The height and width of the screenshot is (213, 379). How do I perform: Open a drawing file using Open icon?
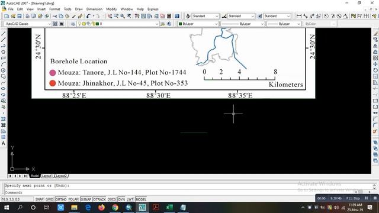point(13,16)
